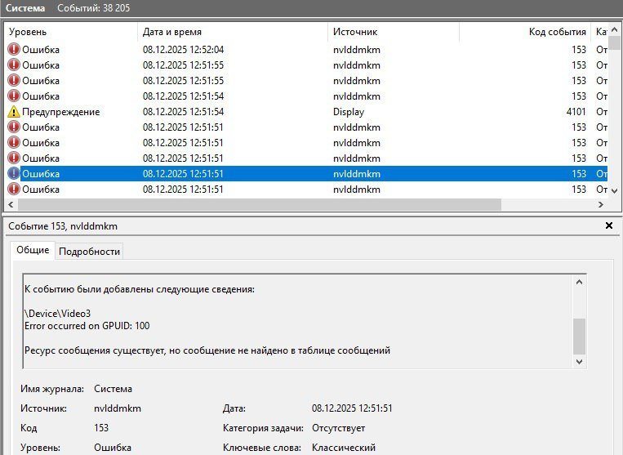This screenshot has width=623, height=455.
Task: Click the left arrow of the horizontal scrollbar
Action: click(12, 205)
